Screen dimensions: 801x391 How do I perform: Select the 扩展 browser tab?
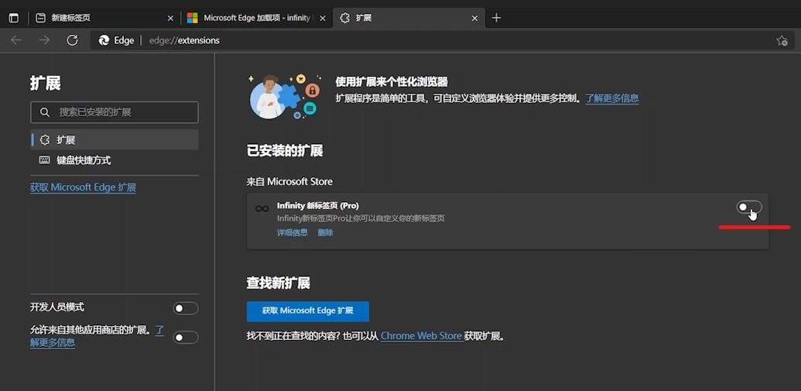coord(408,18)
